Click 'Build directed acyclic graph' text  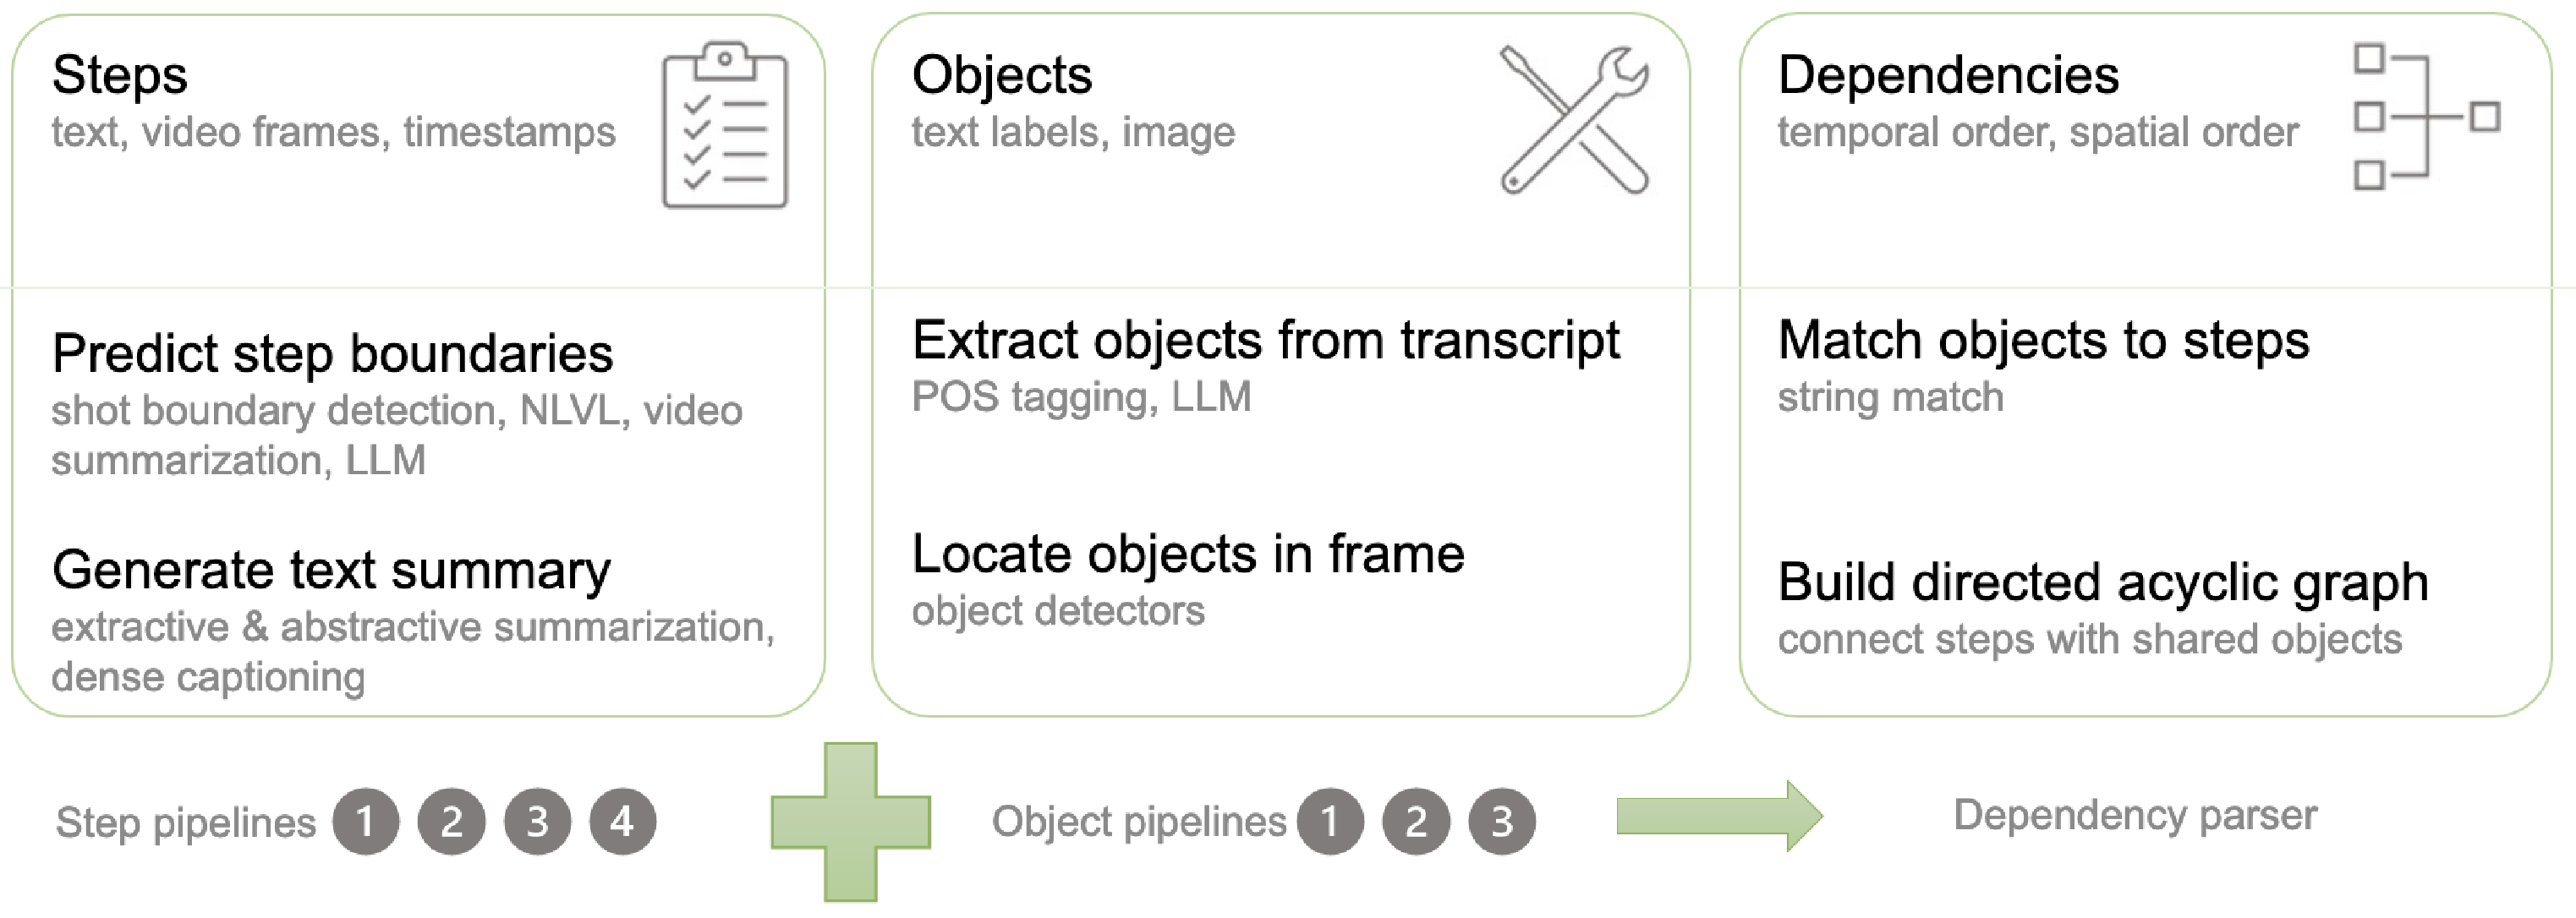(x=2103, y=582)
